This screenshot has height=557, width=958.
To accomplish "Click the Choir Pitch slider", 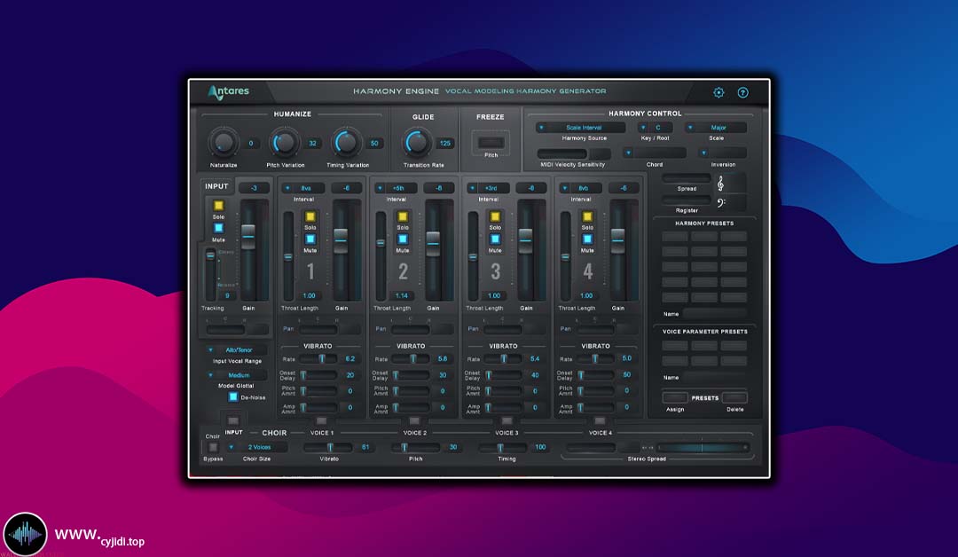I will coord(415,447).
